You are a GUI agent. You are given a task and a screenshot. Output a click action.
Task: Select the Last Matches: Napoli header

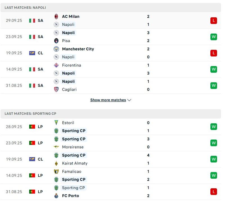(x=25, y=8)
